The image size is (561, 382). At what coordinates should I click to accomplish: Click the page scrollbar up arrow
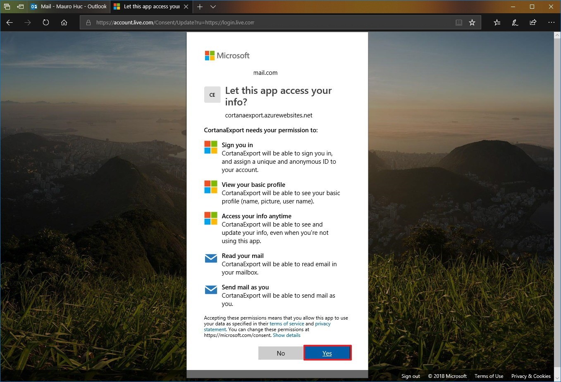[557, 35]
